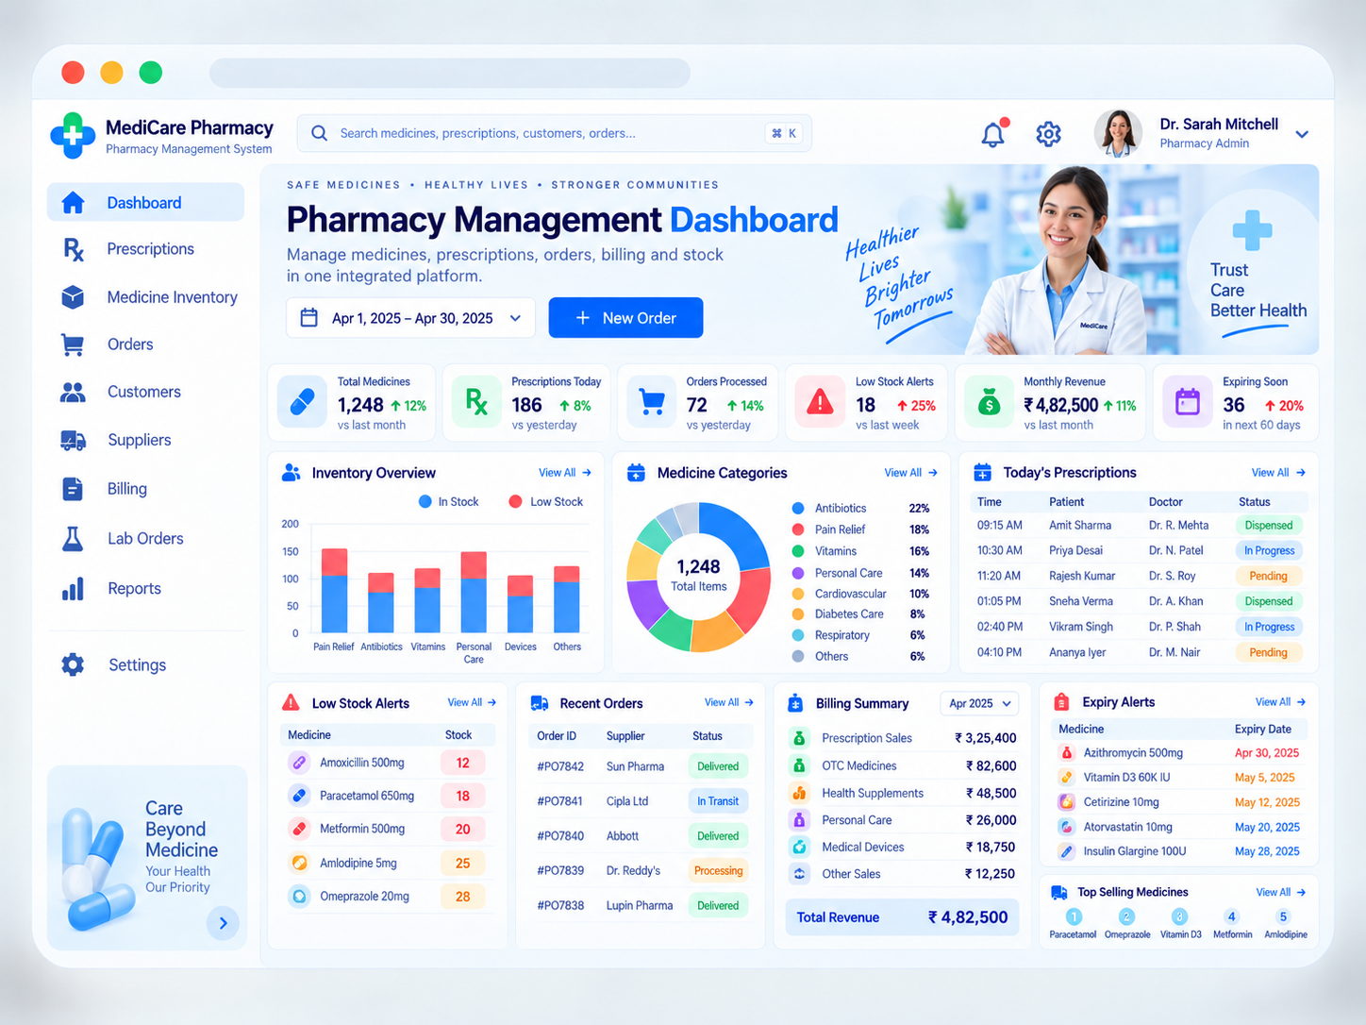The height and width of the screenshot is (1025, 1366).
Task: Click patient name Amit Sharma
Action: click(x=1080, y=526)
